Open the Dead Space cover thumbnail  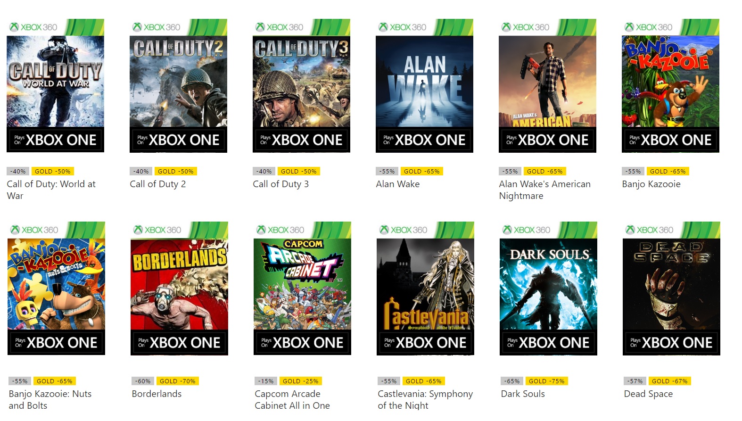coord(671,289)
